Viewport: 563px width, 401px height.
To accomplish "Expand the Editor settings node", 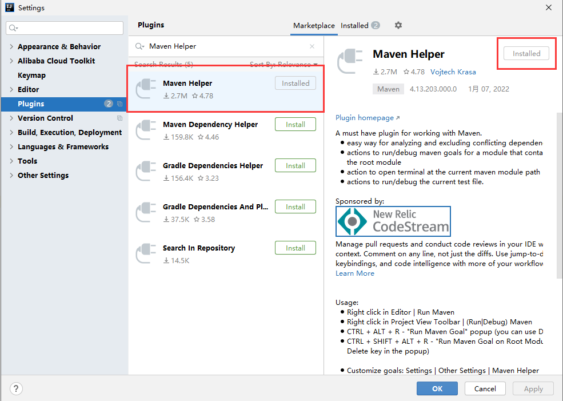I will coord(11,89).
